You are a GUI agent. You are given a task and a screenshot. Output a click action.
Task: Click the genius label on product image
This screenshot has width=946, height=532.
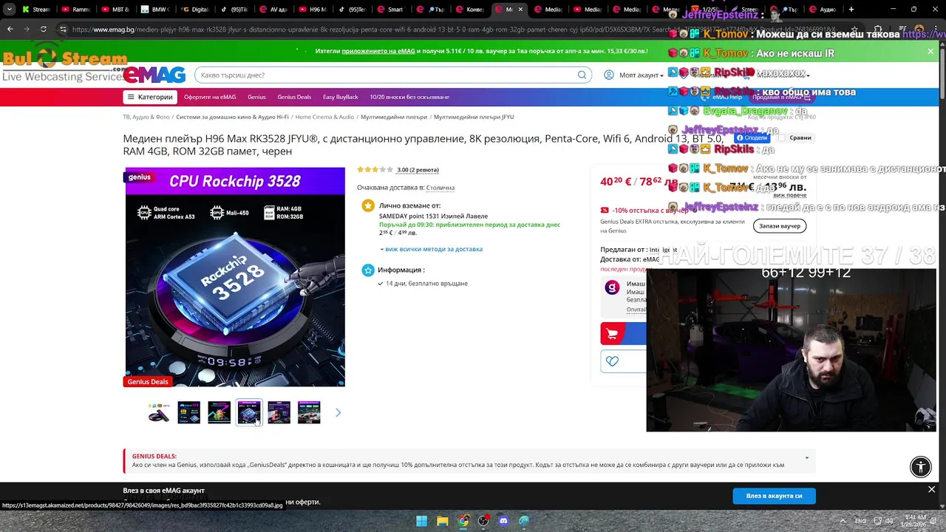pos(139,177)
